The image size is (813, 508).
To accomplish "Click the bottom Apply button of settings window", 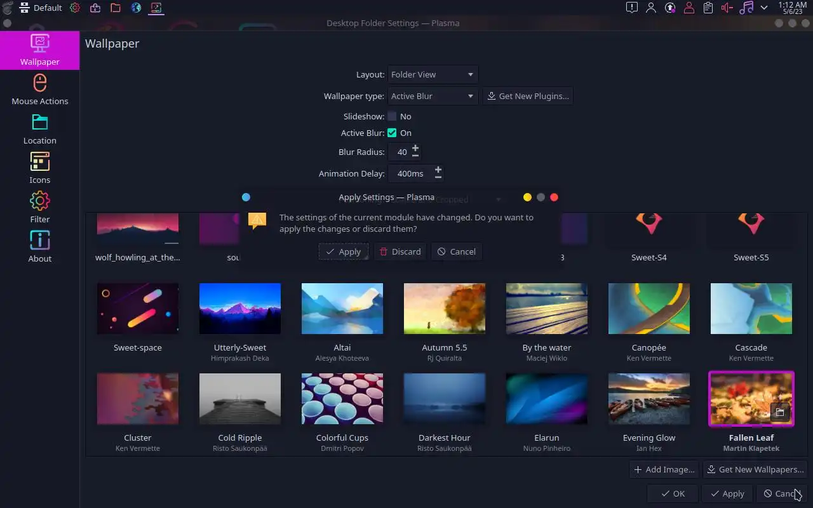I will coord(727,493).
